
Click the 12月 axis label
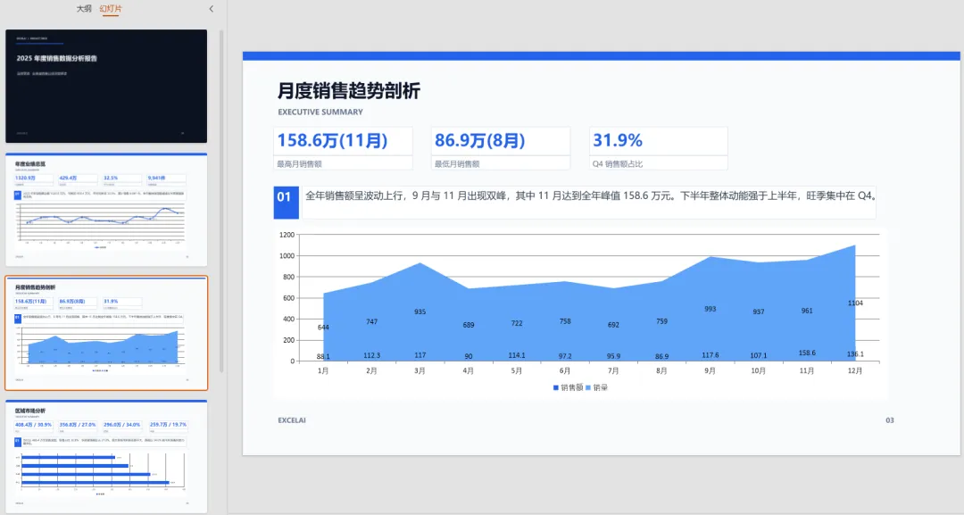click(855, 370)
